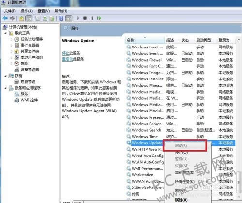Viewport: 242px width, 203px height.
Task: Click the 重启动 this service link
Action: [x=67, y=59]
